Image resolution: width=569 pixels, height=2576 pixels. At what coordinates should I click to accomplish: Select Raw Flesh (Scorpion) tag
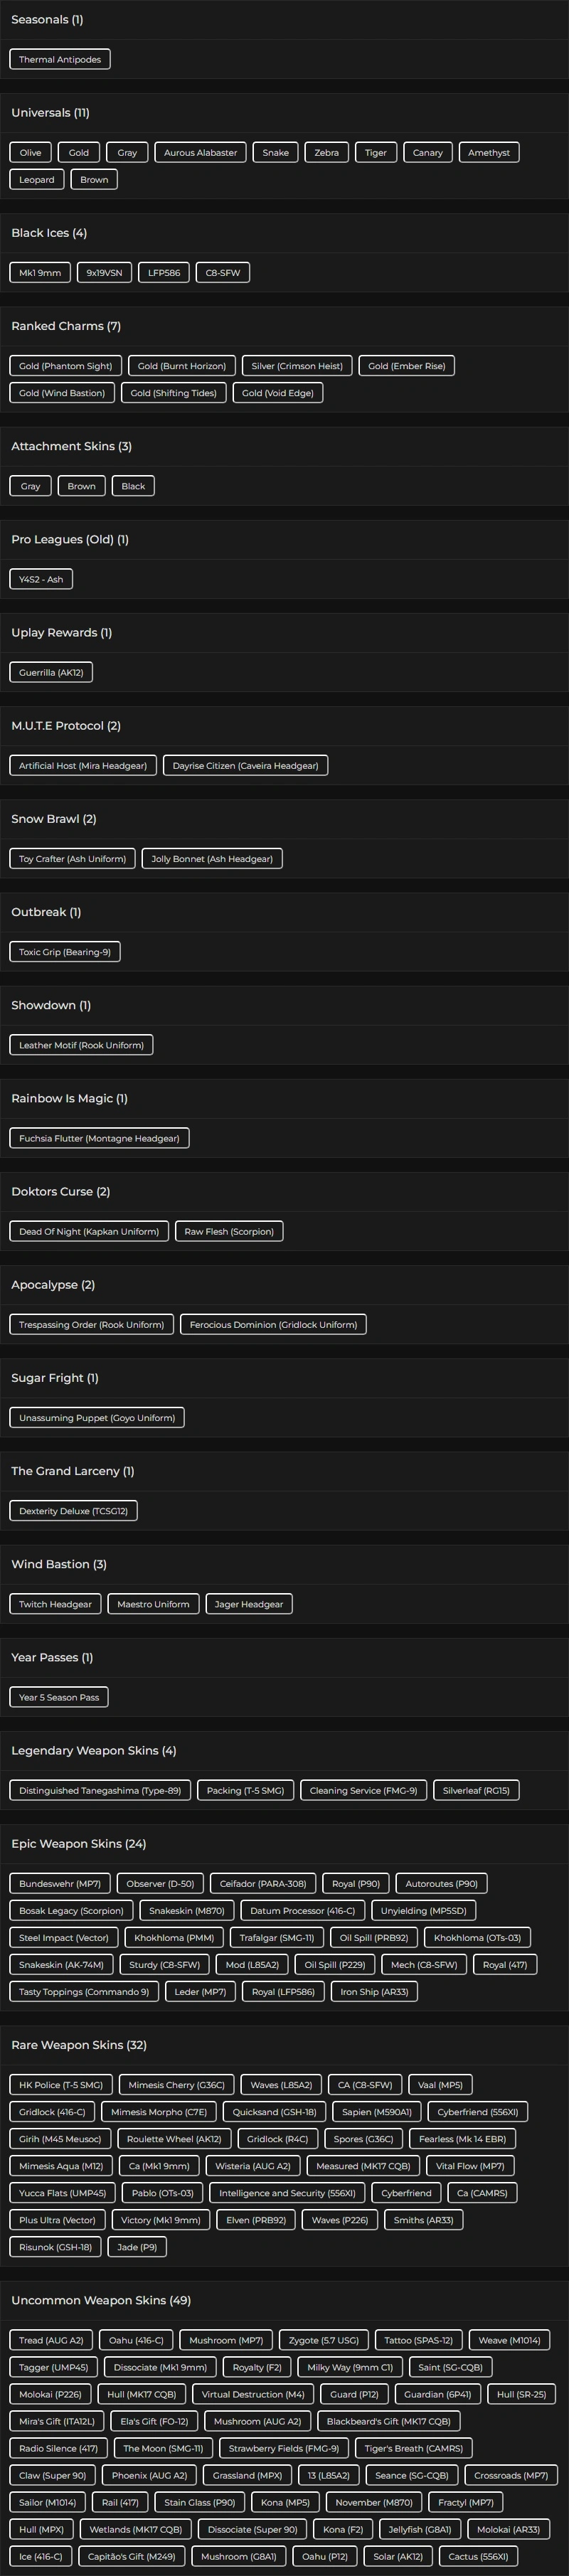229,1232
